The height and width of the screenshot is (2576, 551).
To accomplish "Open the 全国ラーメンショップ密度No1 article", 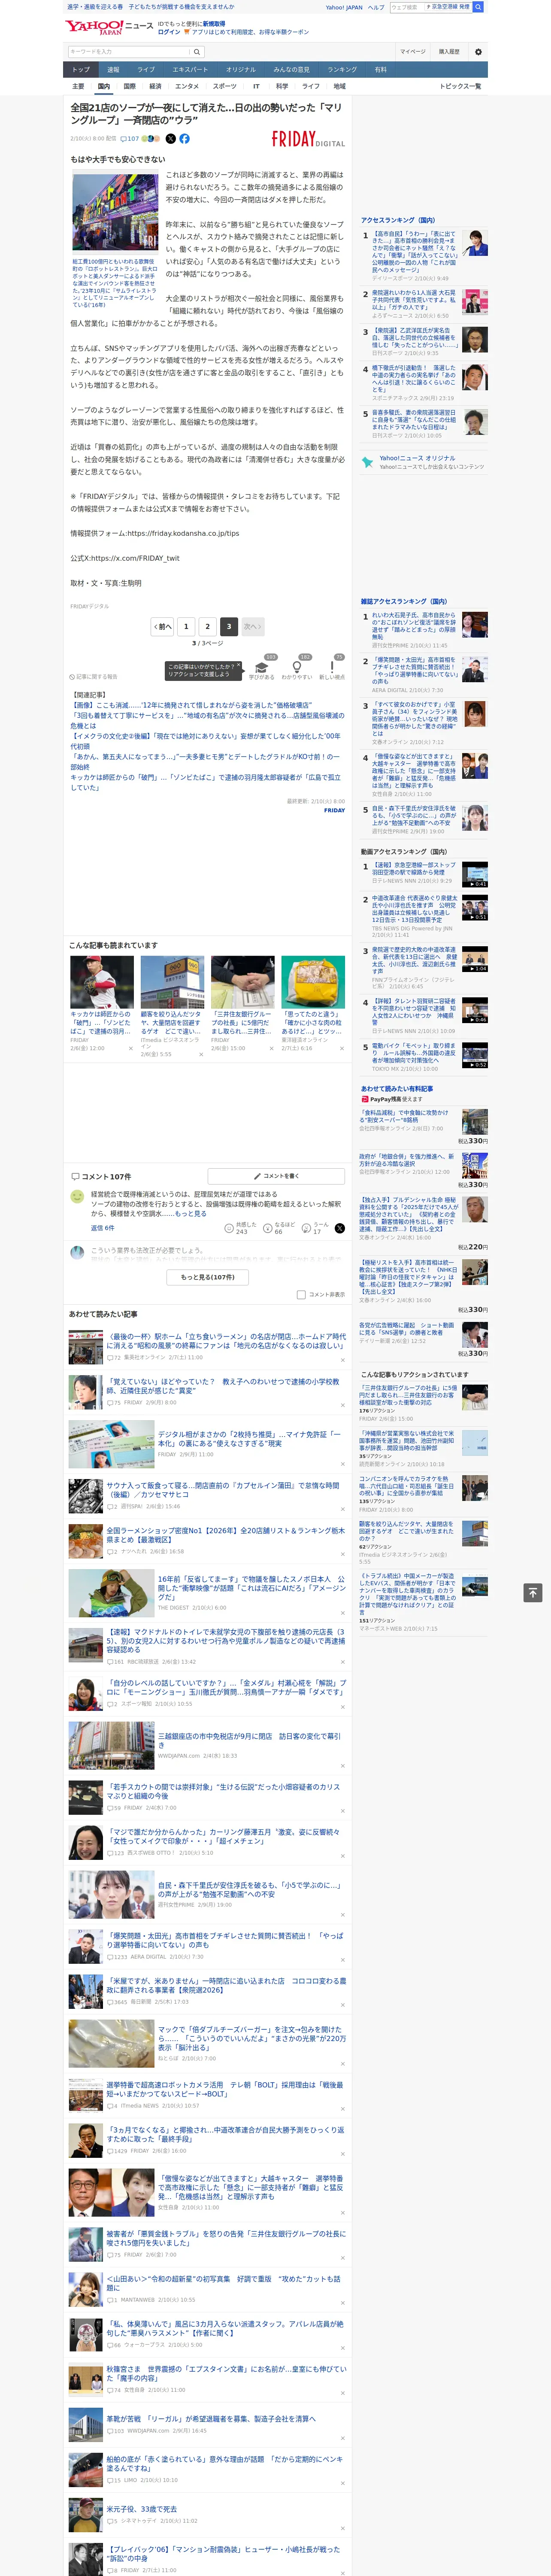I will [226, 1535].
